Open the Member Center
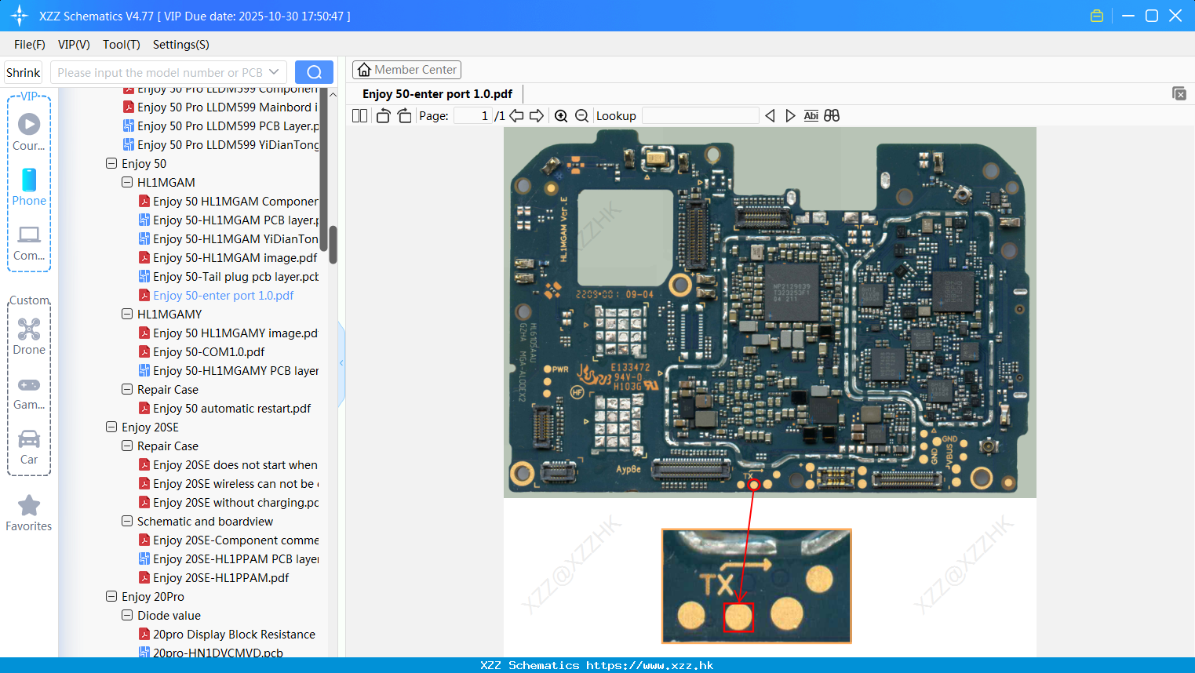1195x673 pixels. click(406, 70)
